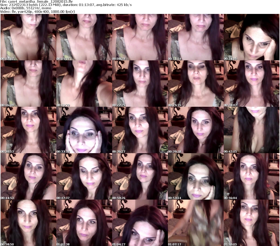Select the thumbnail stamped 00:36:27
Viewport: 280px width, 246px height.
[x=140, y=130]
